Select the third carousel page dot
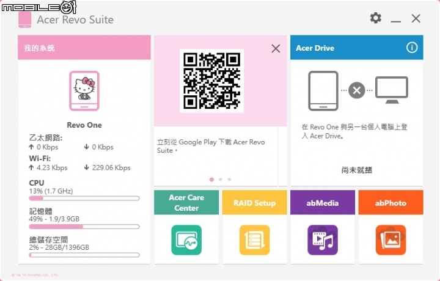The image size is (440, 281). 230,180
